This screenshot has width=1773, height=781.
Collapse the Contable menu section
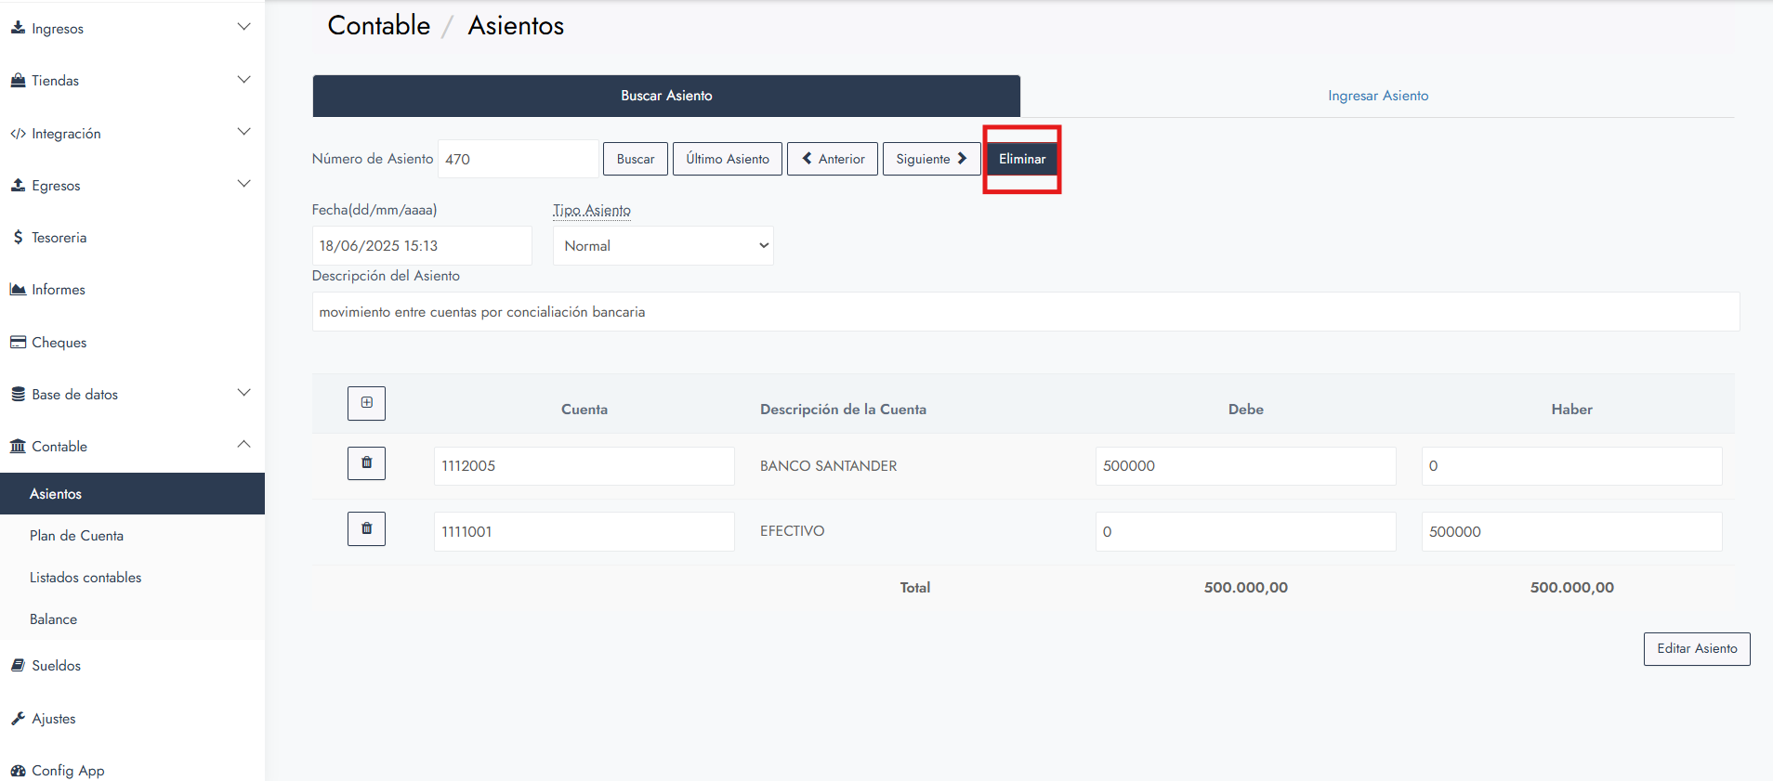(x=130, y=447)
